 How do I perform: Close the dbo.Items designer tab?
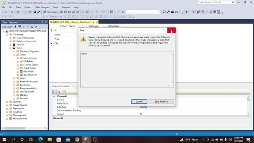pyautogui.click(x=97, y=22)
